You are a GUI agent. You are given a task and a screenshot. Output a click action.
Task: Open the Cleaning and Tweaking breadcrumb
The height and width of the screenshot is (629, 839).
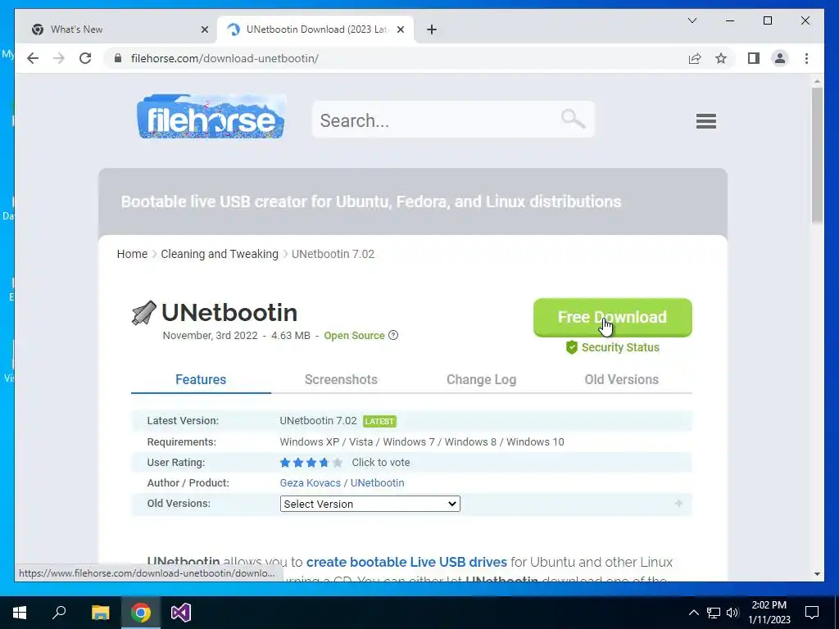[220, 254]
